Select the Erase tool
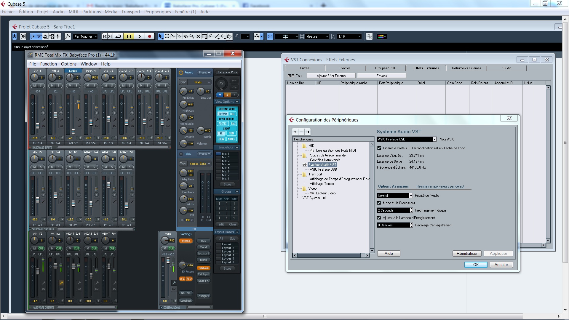 click(186, 36)
